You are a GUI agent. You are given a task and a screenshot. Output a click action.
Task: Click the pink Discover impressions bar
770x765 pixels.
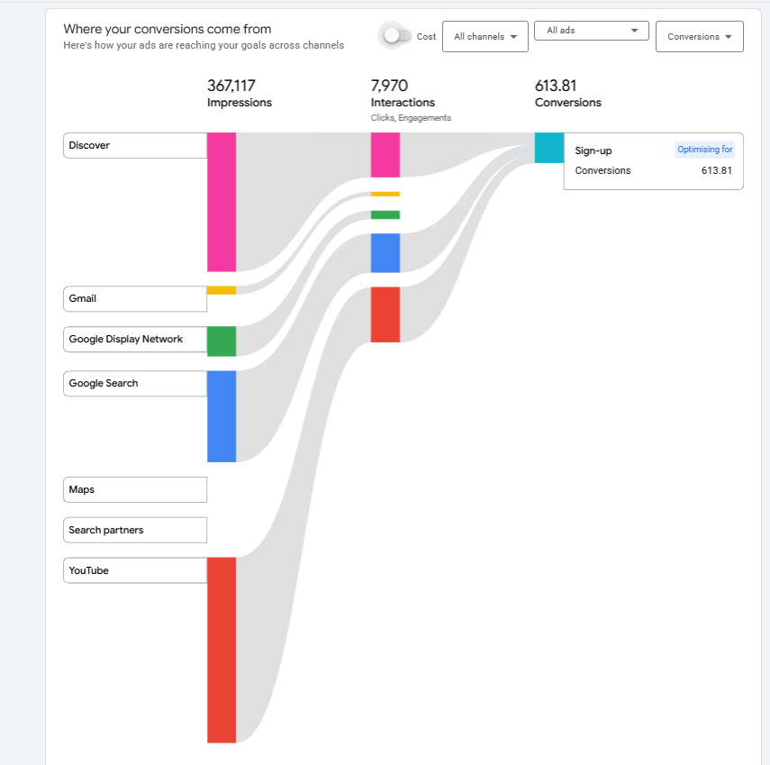point(222,202)
